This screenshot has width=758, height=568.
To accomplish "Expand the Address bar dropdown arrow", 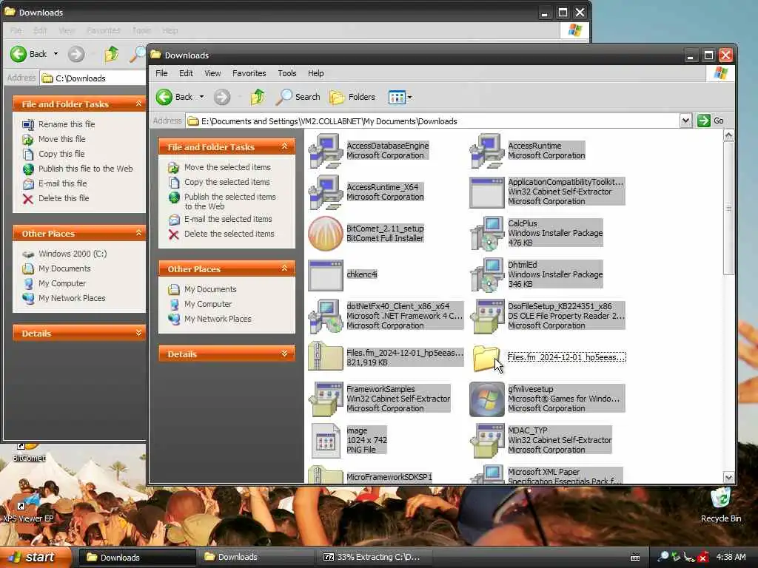I will point(685,121).
